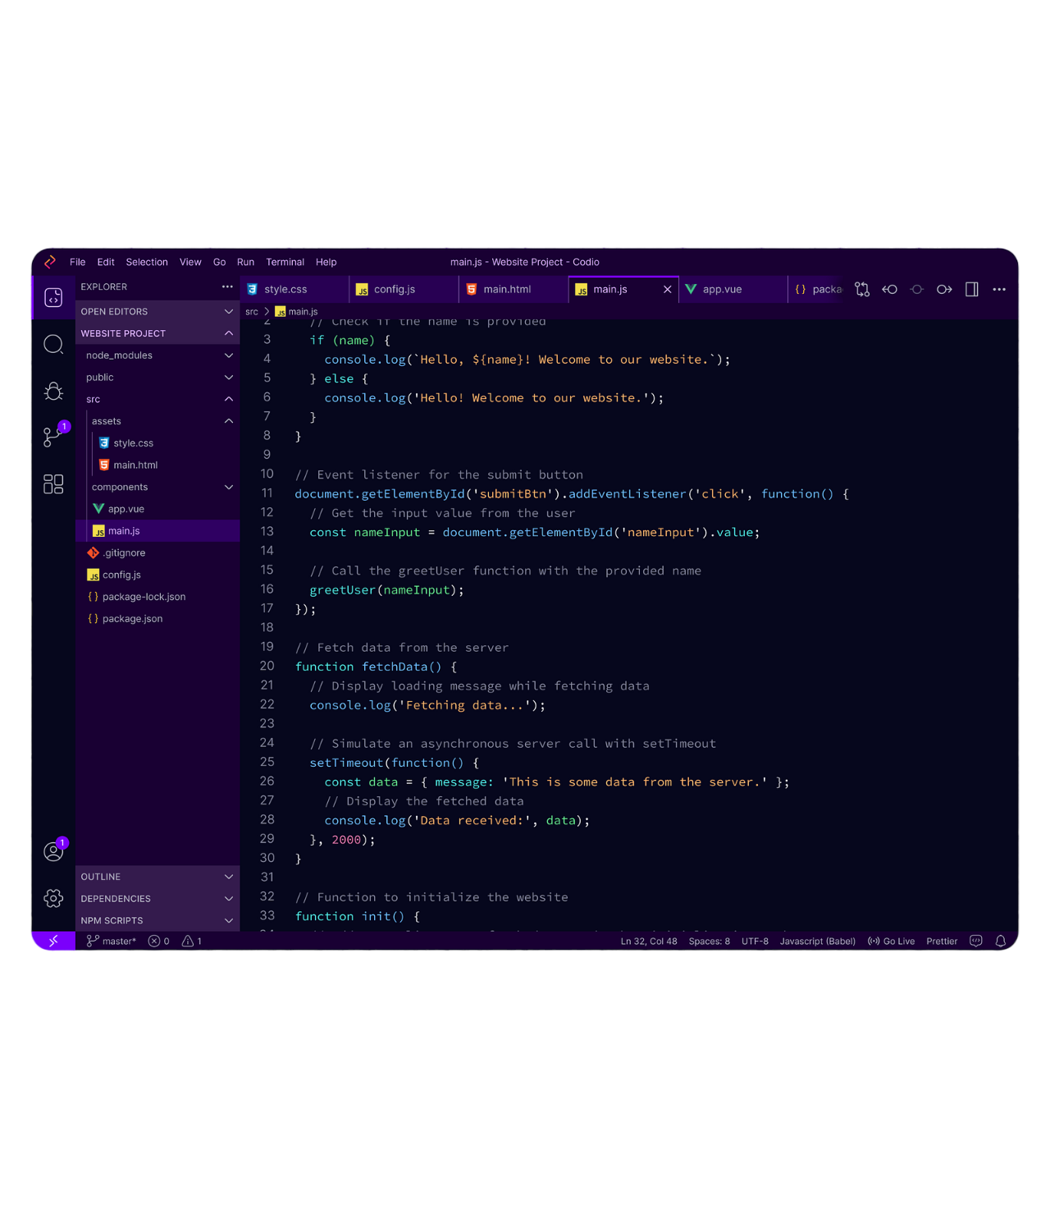Viewport: 1050px width, 1210px height.
Task: Click the warnings count indicator
Action: pos(192,941)
